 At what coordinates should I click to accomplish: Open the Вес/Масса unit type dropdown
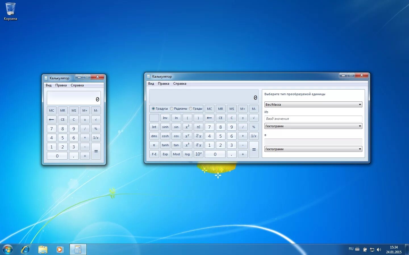coord(313,105)
